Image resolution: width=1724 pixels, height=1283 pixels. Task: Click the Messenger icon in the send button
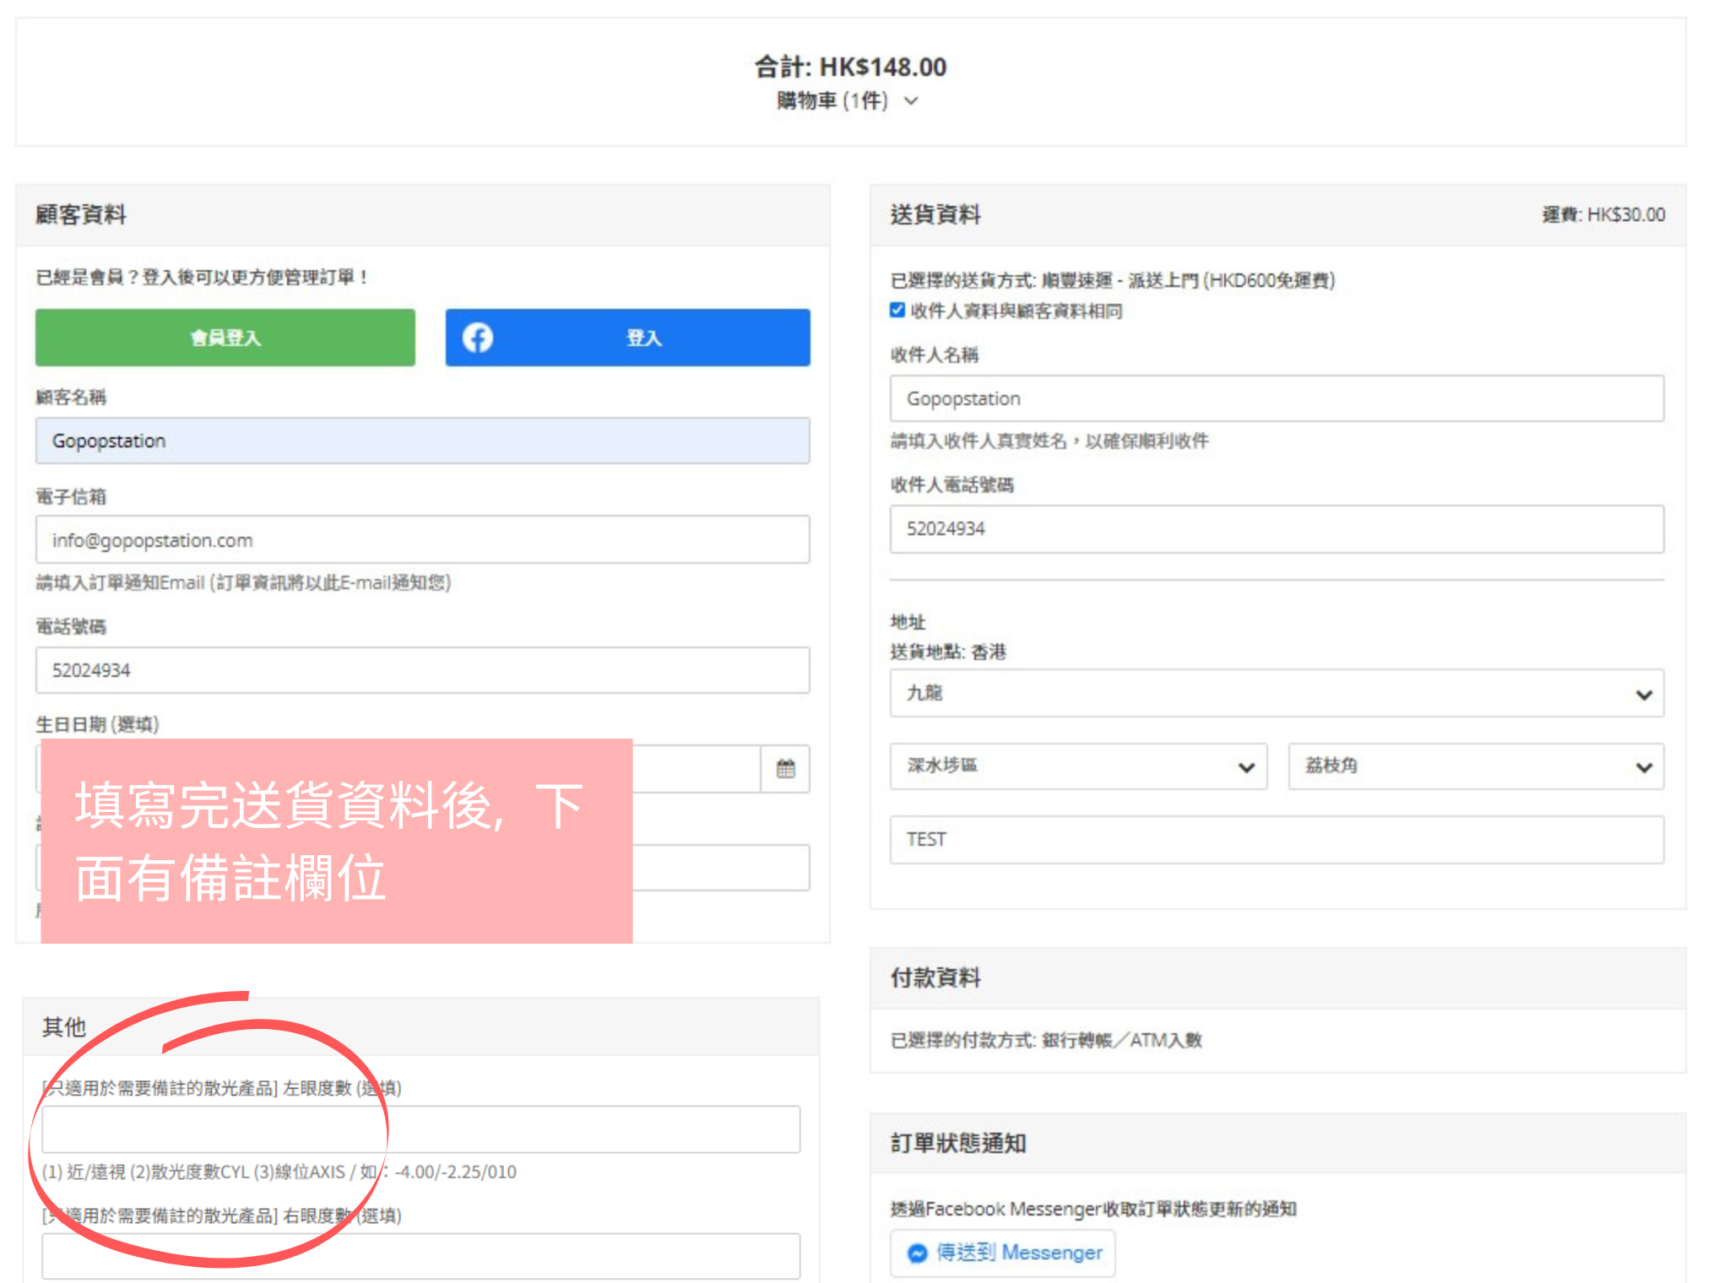point(917,1253)
